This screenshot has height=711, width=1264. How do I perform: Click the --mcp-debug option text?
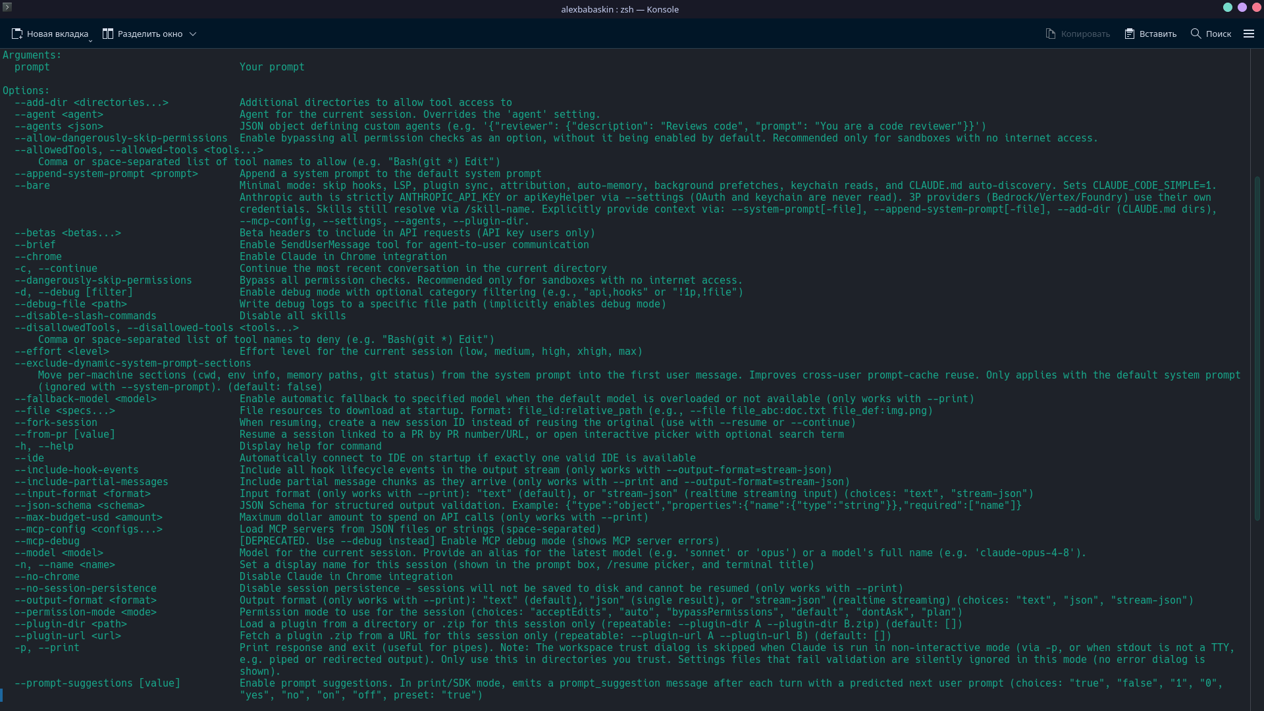47,541
